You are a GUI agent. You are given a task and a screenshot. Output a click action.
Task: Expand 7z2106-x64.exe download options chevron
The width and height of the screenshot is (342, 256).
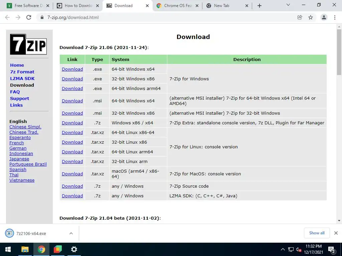[x=71, y=233]
